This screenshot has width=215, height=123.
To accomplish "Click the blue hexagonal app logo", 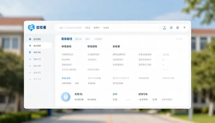I will [x=31, y=27].
